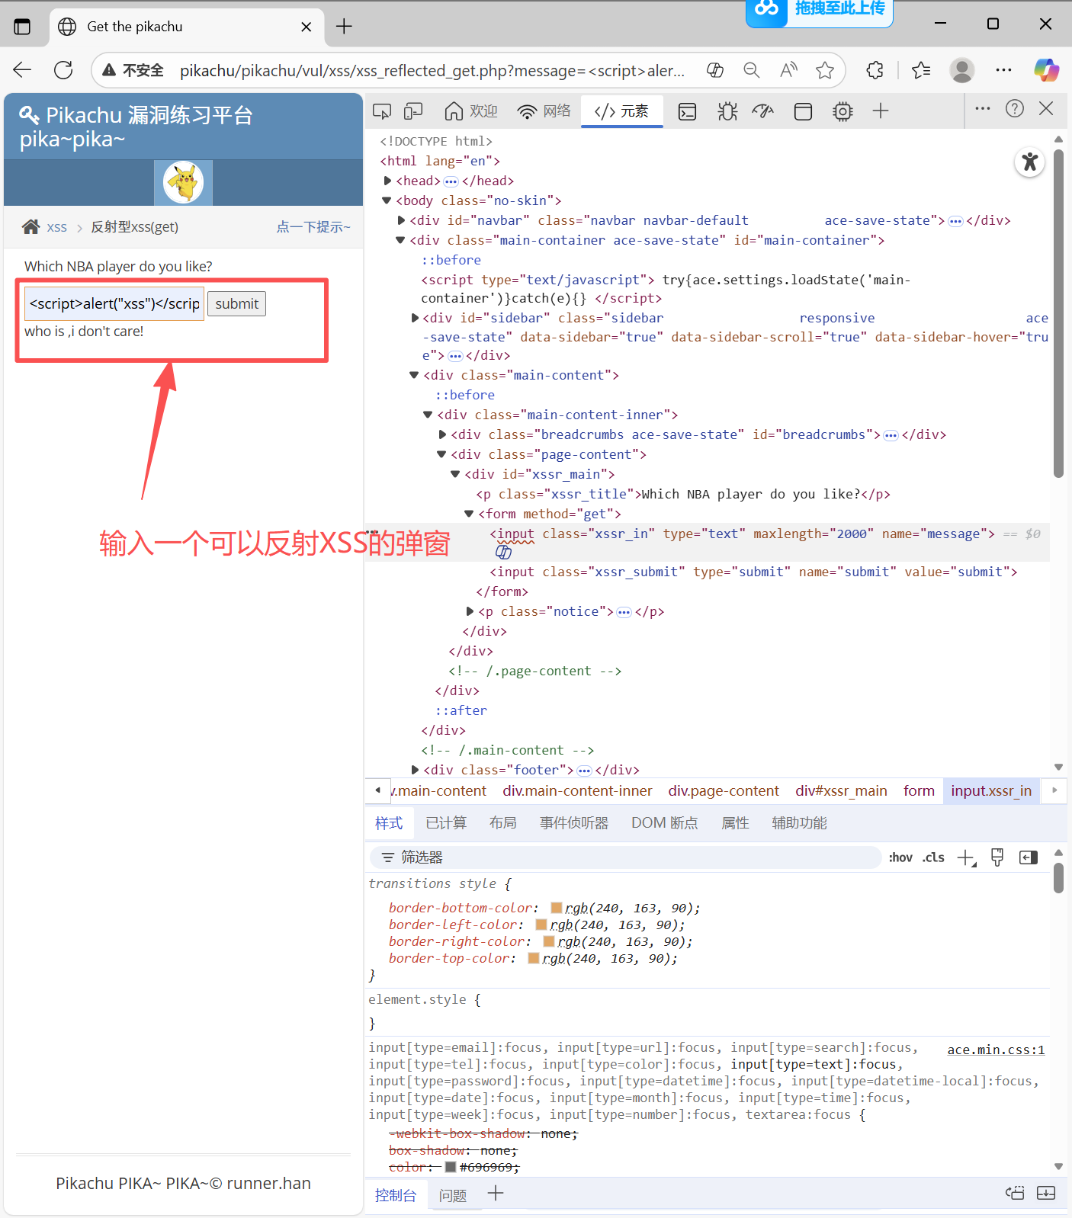The width and height of the screenshot is (1072, 1218).
Task: Open the Memory chip icon panel
Action: coord(843,111)
